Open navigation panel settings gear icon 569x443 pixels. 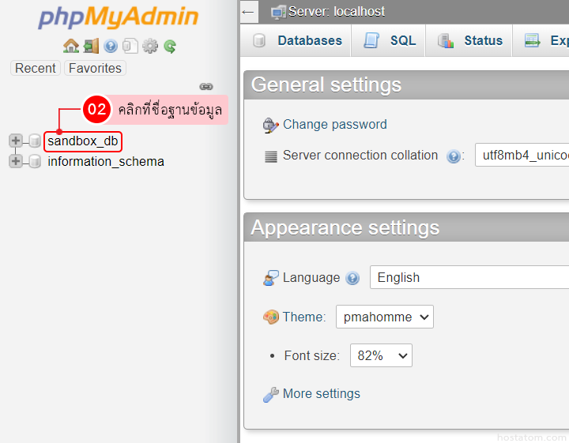[150, 46]
